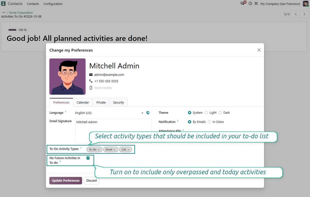Toggle No Future Activities in To-do checkbox

click(x=88, y=158)
